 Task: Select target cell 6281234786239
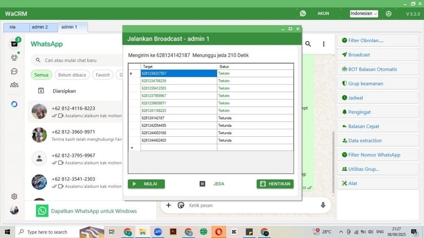pos(179,81)
